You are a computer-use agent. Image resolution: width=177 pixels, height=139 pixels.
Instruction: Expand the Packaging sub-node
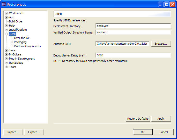coord(11,42)
